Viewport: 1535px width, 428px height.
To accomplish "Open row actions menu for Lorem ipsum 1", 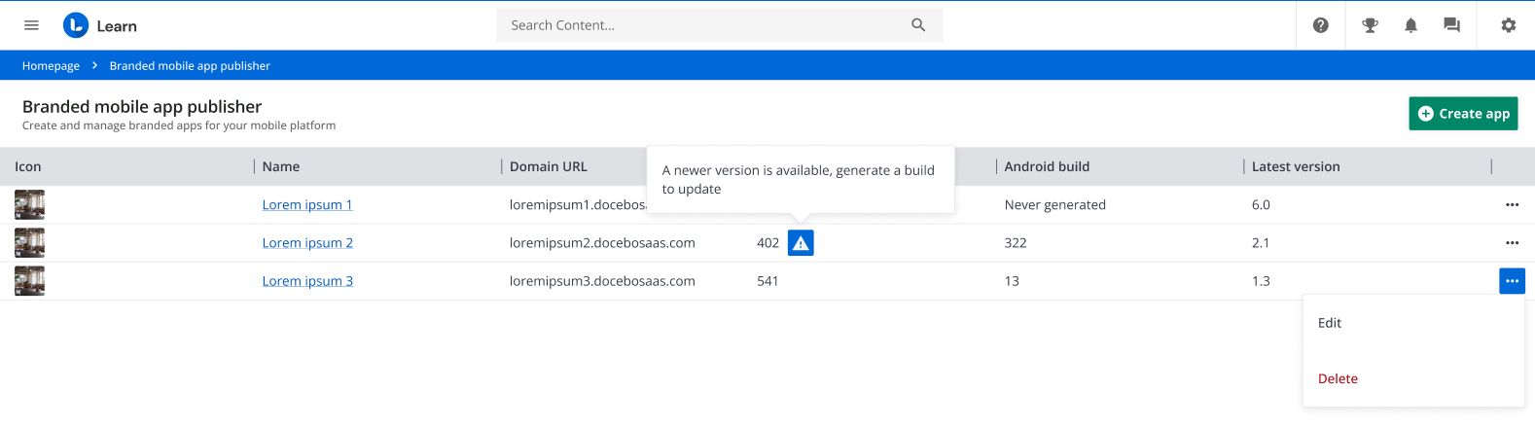I will point(1512,205).
